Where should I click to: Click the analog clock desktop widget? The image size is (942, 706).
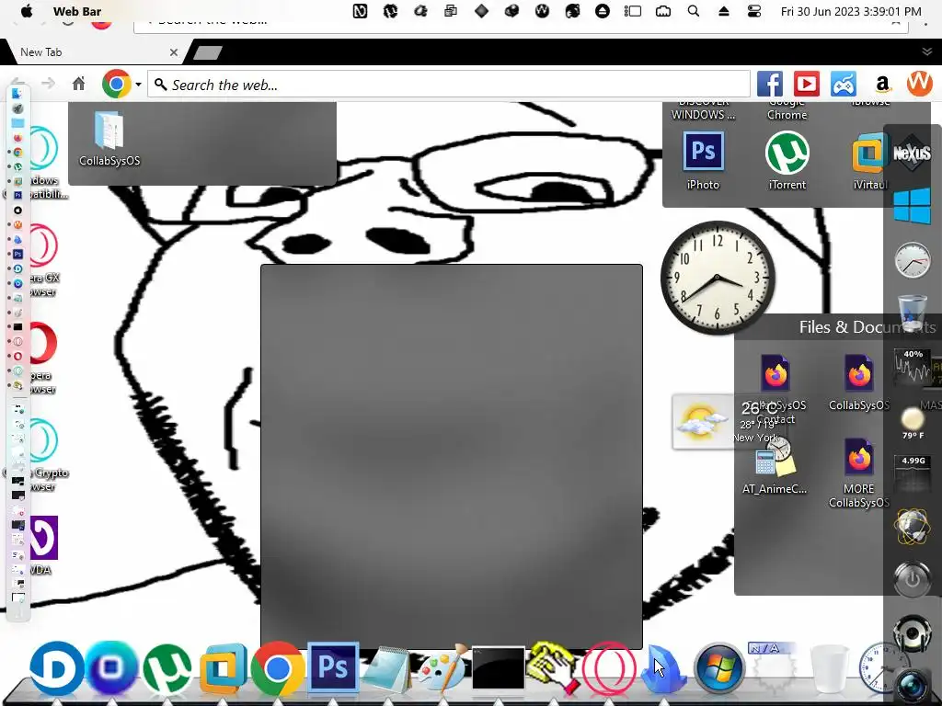(718, 278)
